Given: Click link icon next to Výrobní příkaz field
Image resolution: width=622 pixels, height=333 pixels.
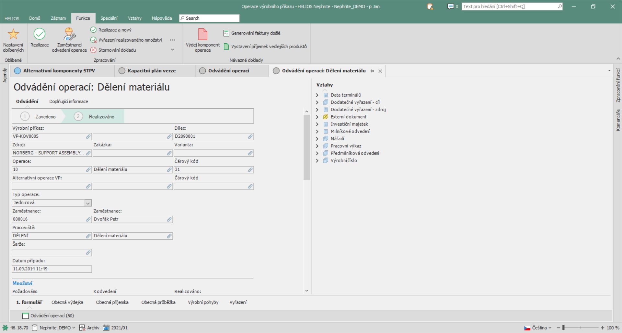Looking at the screenshot, I should click(x=88, y=137).
